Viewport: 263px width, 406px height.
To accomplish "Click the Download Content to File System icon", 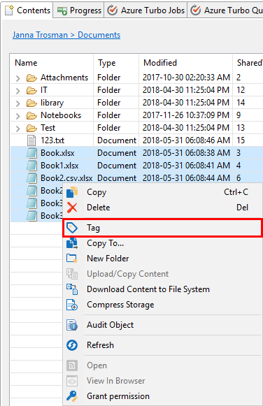I will point(72,289).
